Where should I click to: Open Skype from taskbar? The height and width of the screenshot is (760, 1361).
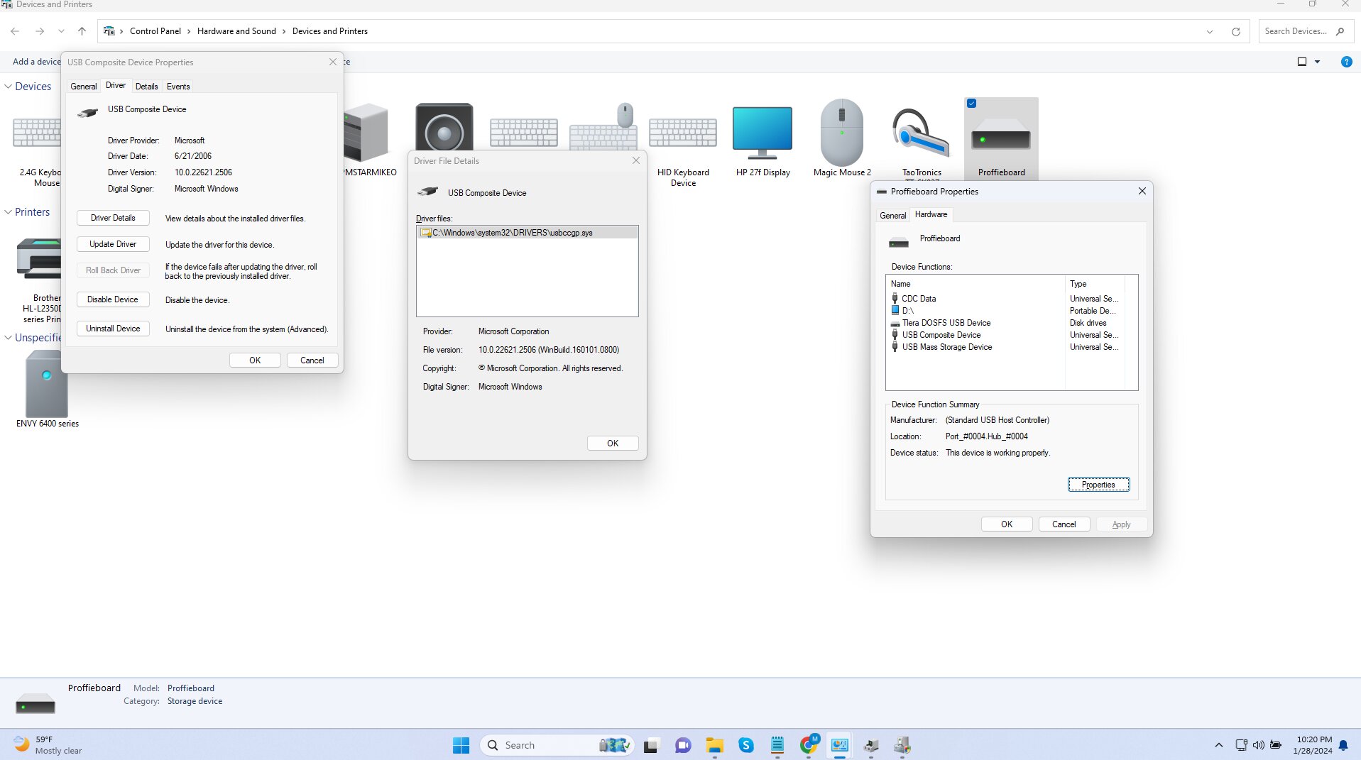[x=745, y=745]
